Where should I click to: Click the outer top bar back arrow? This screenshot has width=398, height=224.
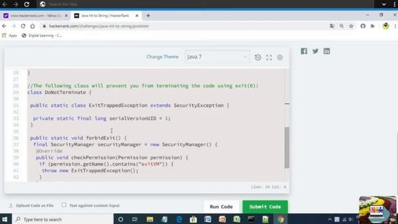(x=4, y=4)
